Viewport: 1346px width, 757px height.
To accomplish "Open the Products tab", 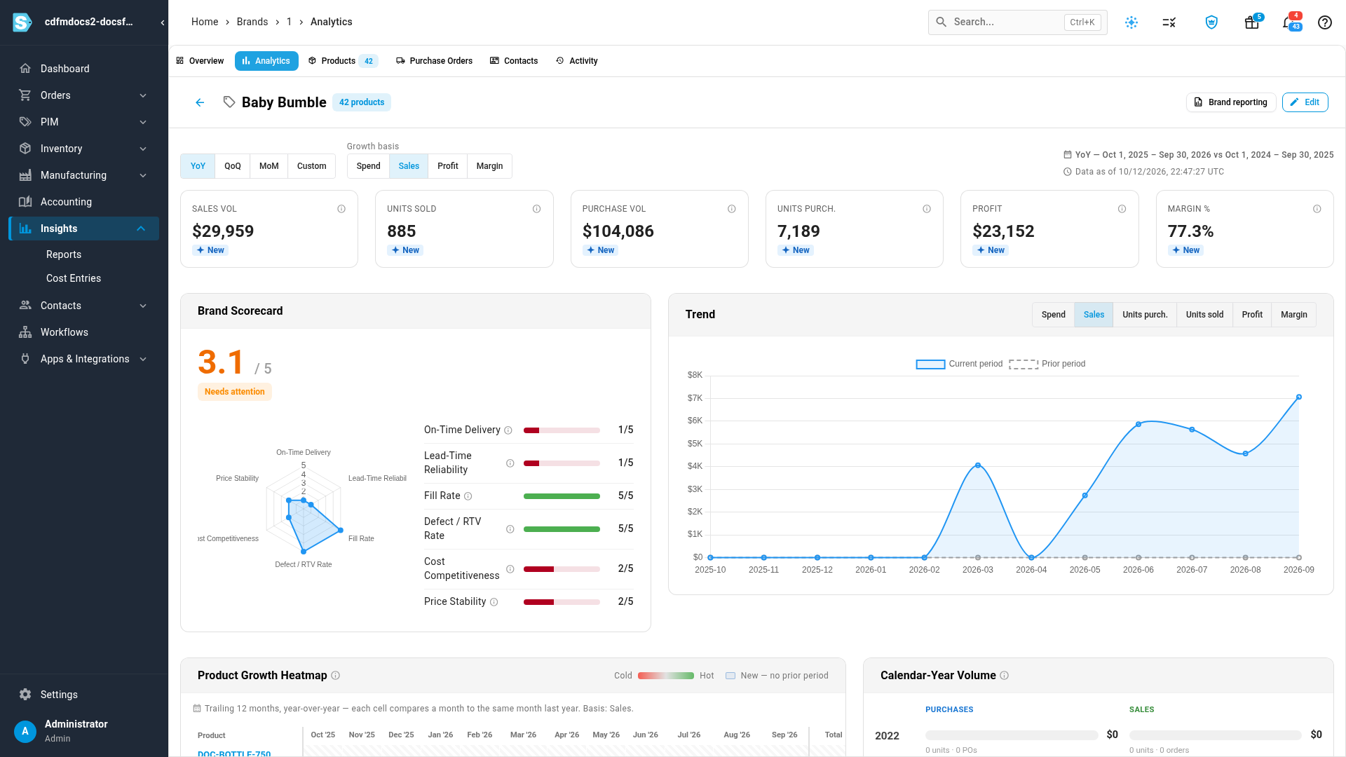I will pos(343,61).
